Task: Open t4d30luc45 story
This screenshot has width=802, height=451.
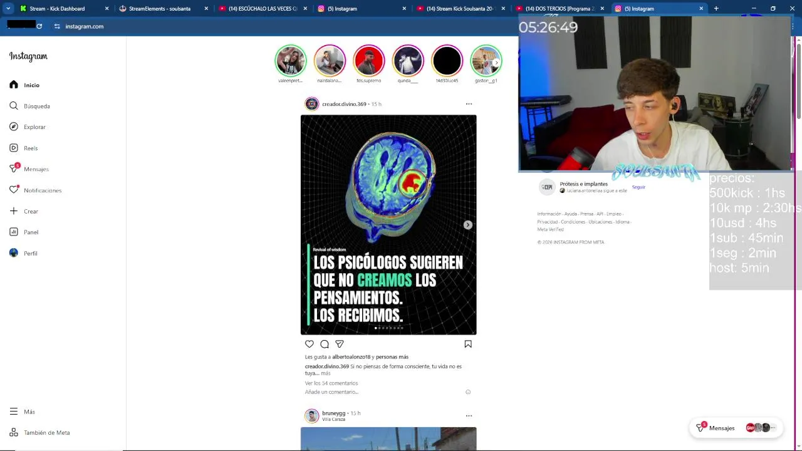Action: coord(447,61)
